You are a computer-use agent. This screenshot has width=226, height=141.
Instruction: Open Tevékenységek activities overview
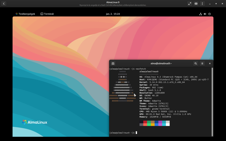coord(25,14)
